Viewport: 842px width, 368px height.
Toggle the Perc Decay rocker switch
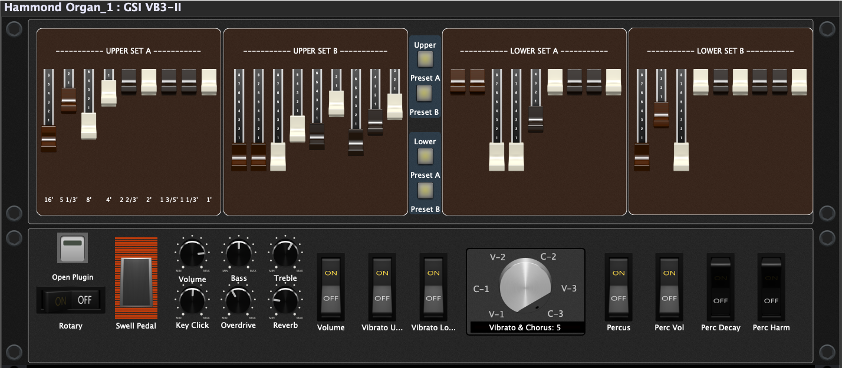pyautogui.click(x=721, y=287)
